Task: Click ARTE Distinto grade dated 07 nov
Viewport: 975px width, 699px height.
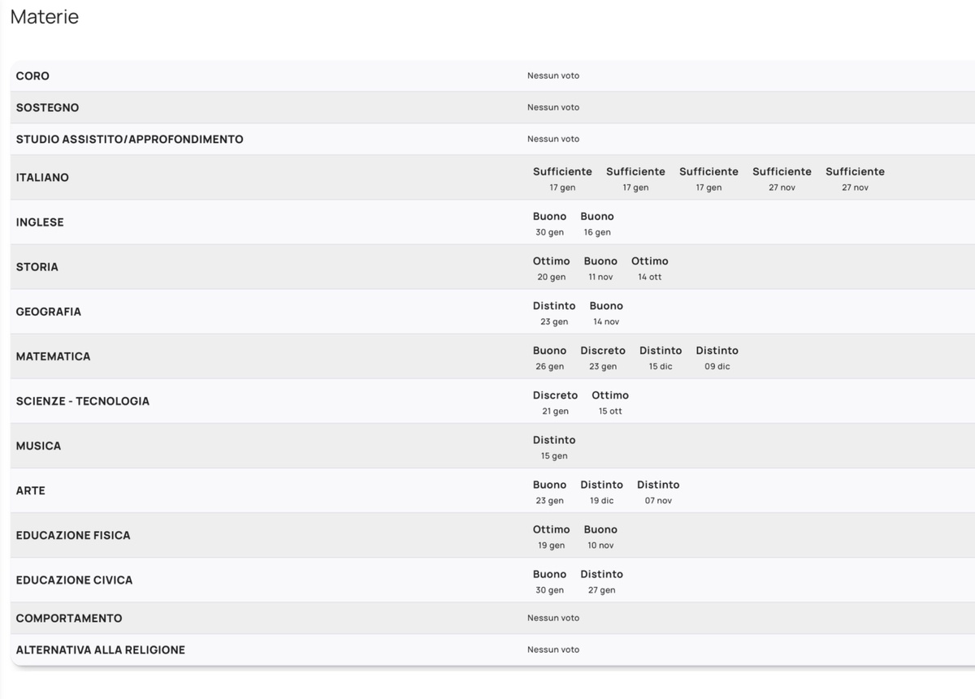Action: pyautogui.click(x=658, y=491)
